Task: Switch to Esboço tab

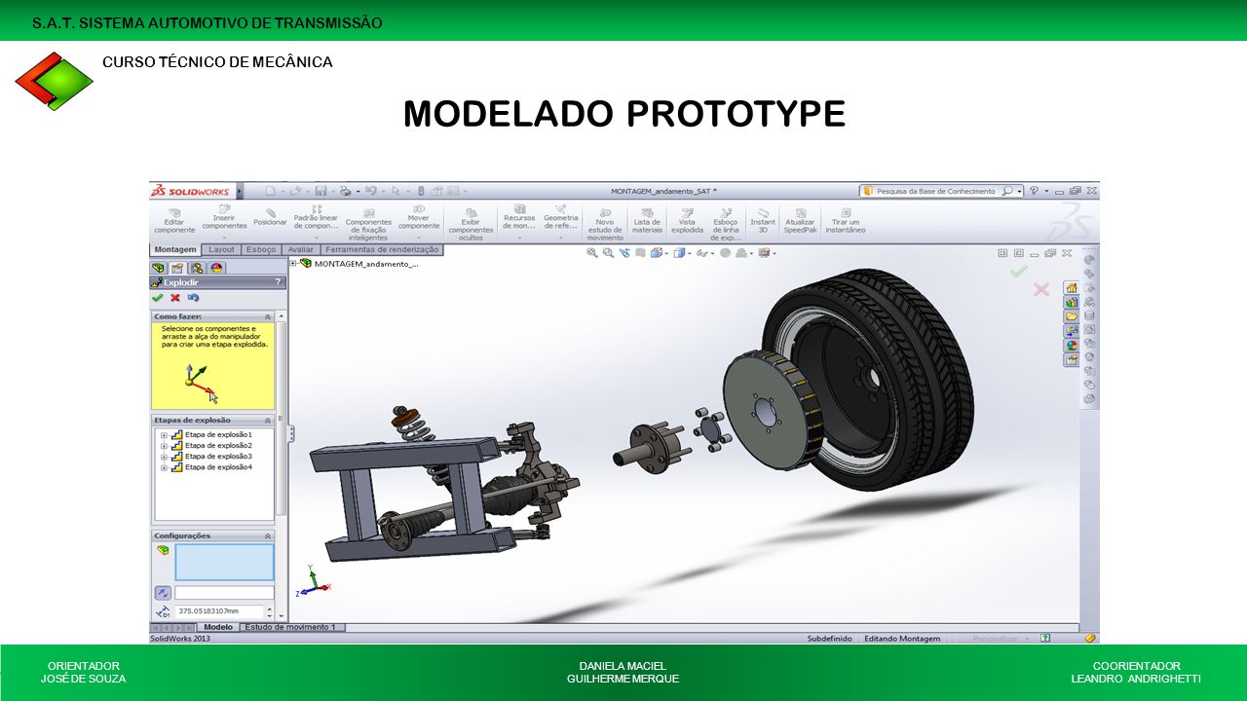Action: (260, 249)
